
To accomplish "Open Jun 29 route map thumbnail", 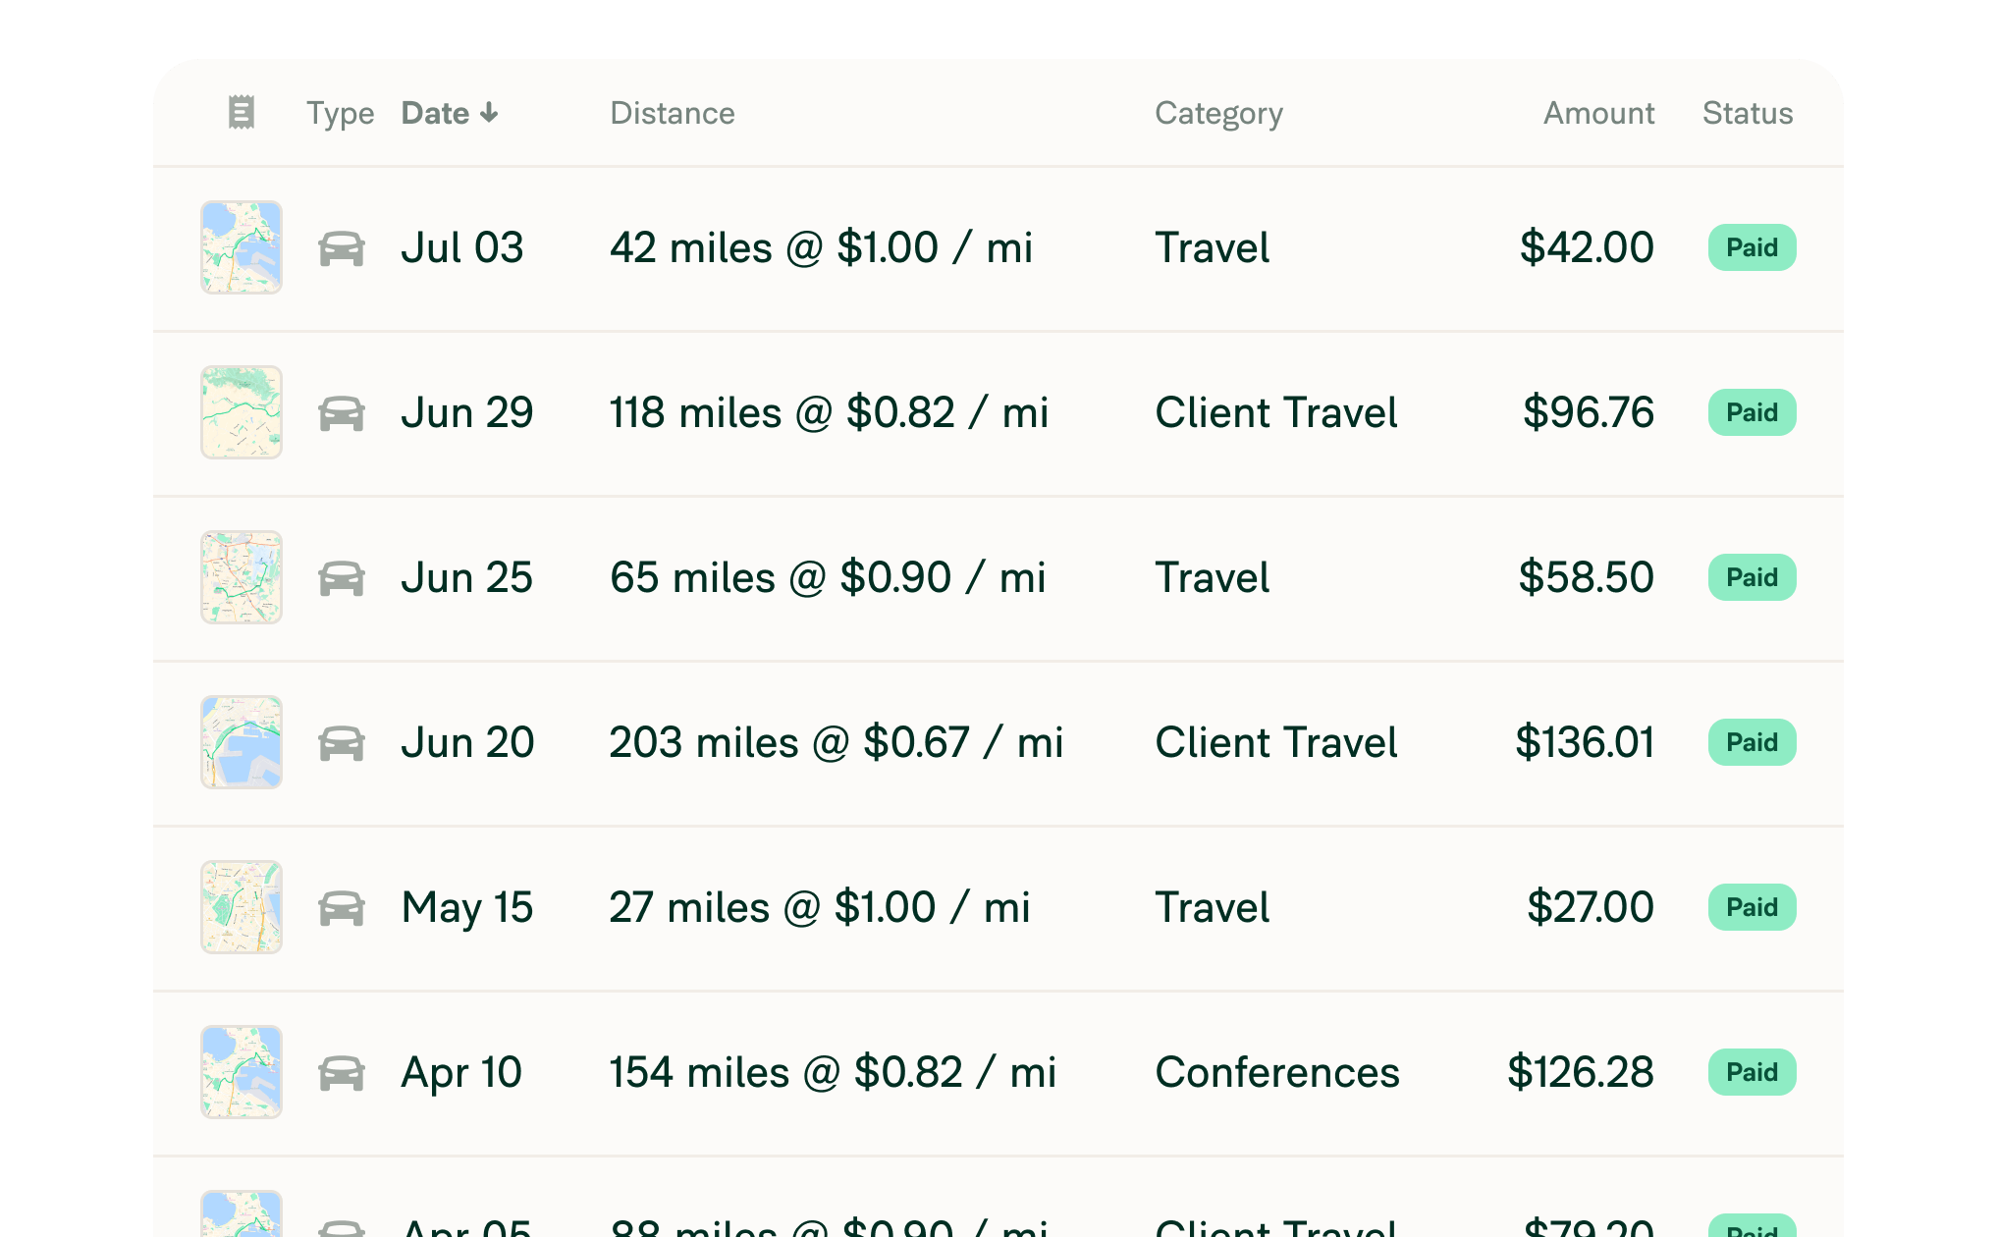I will point(242,412).
